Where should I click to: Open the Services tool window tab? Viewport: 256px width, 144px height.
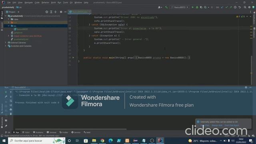pyautogui.click(x=76, y=132)
